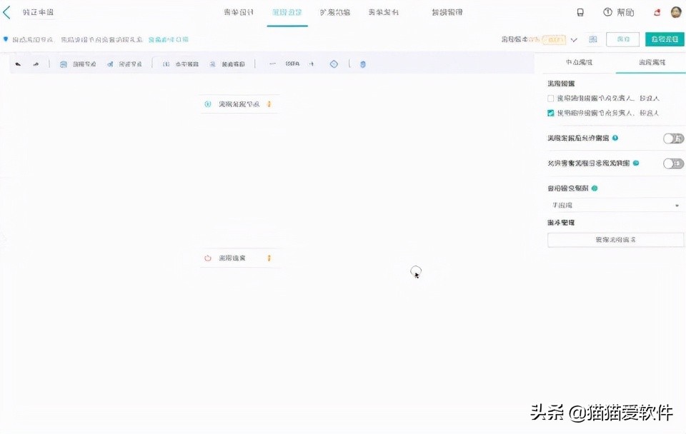Screen dimensions: 686x434
Task: Uncheck the checked second option in the right panel
Action: point(550,113)
